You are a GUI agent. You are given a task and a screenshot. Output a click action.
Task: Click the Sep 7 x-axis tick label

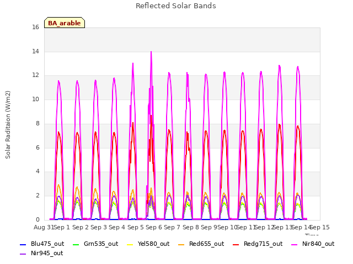pos(172,227)
